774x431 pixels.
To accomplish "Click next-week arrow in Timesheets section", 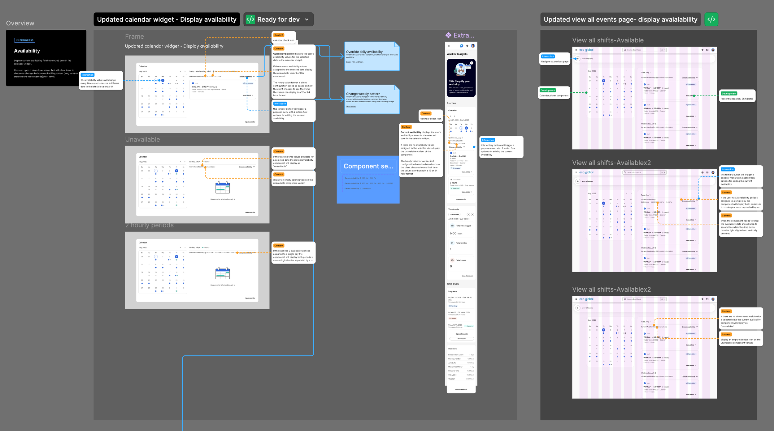I will pyautogui.click(x=472, y=214).
